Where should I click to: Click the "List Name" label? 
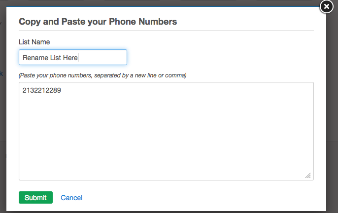click(x=34, y=42)
